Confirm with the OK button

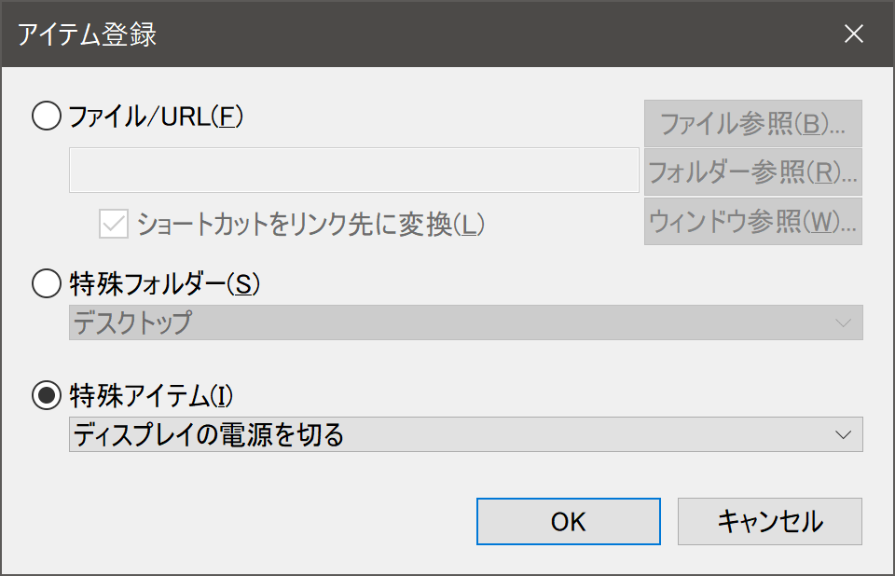tap(568, 521)
